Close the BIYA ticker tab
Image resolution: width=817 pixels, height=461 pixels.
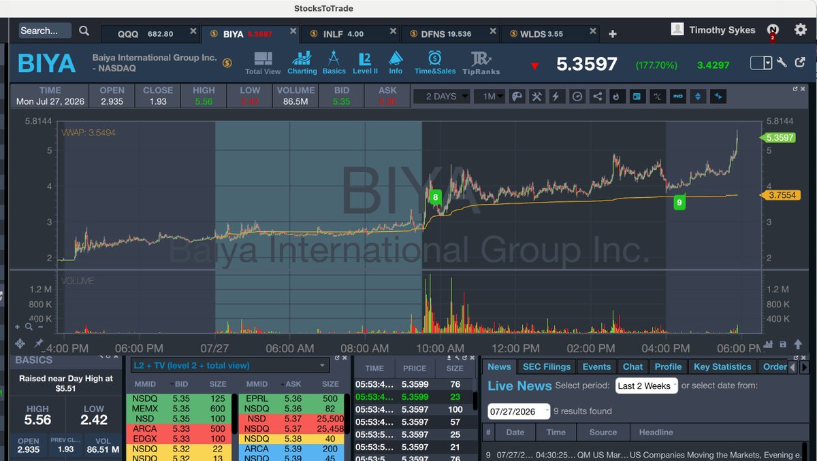[x=293, y=31]
